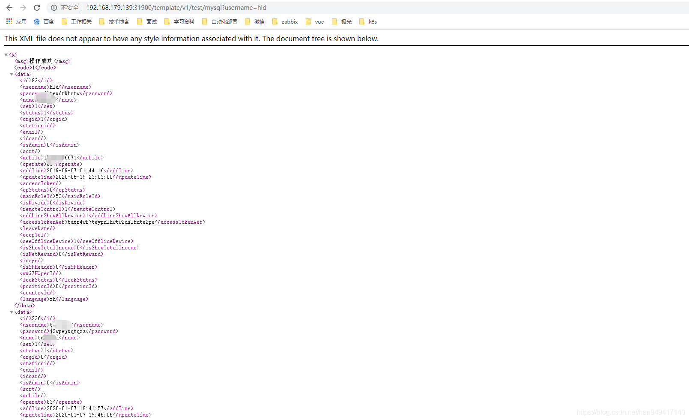Open the vue bookmark folder
The height and width of the screenshot is (420, 689).
(x=315, y=21)
